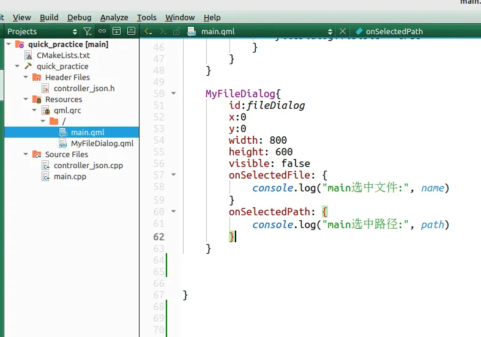The height and width of the screenshot is (337, 481).
Task: Go forward in editor navigation history
Action: [x=163, y=31]
